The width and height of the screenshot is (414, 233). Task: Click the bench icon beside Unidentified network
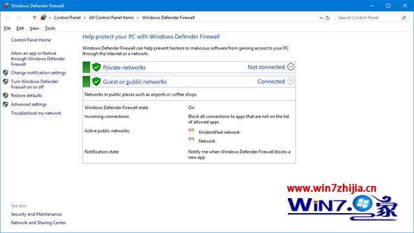191,131
